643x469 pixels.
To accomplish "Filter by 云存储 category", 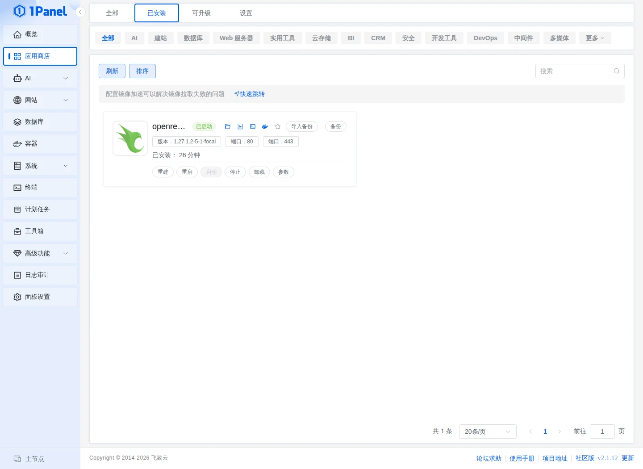I will [321, 38].
